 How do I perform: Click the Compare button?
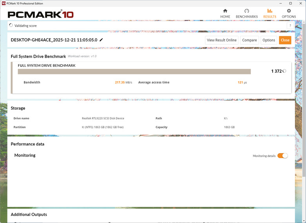(x=250, y=40)
